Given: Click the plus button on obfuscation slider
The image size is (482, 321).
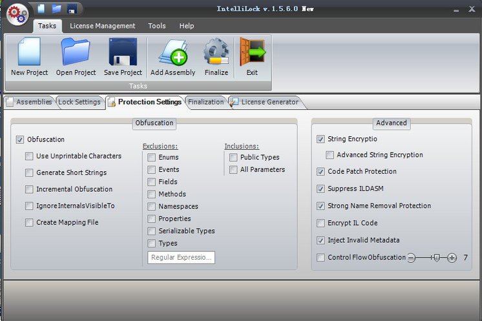Looking at the screenshot, I should (452, 258).
